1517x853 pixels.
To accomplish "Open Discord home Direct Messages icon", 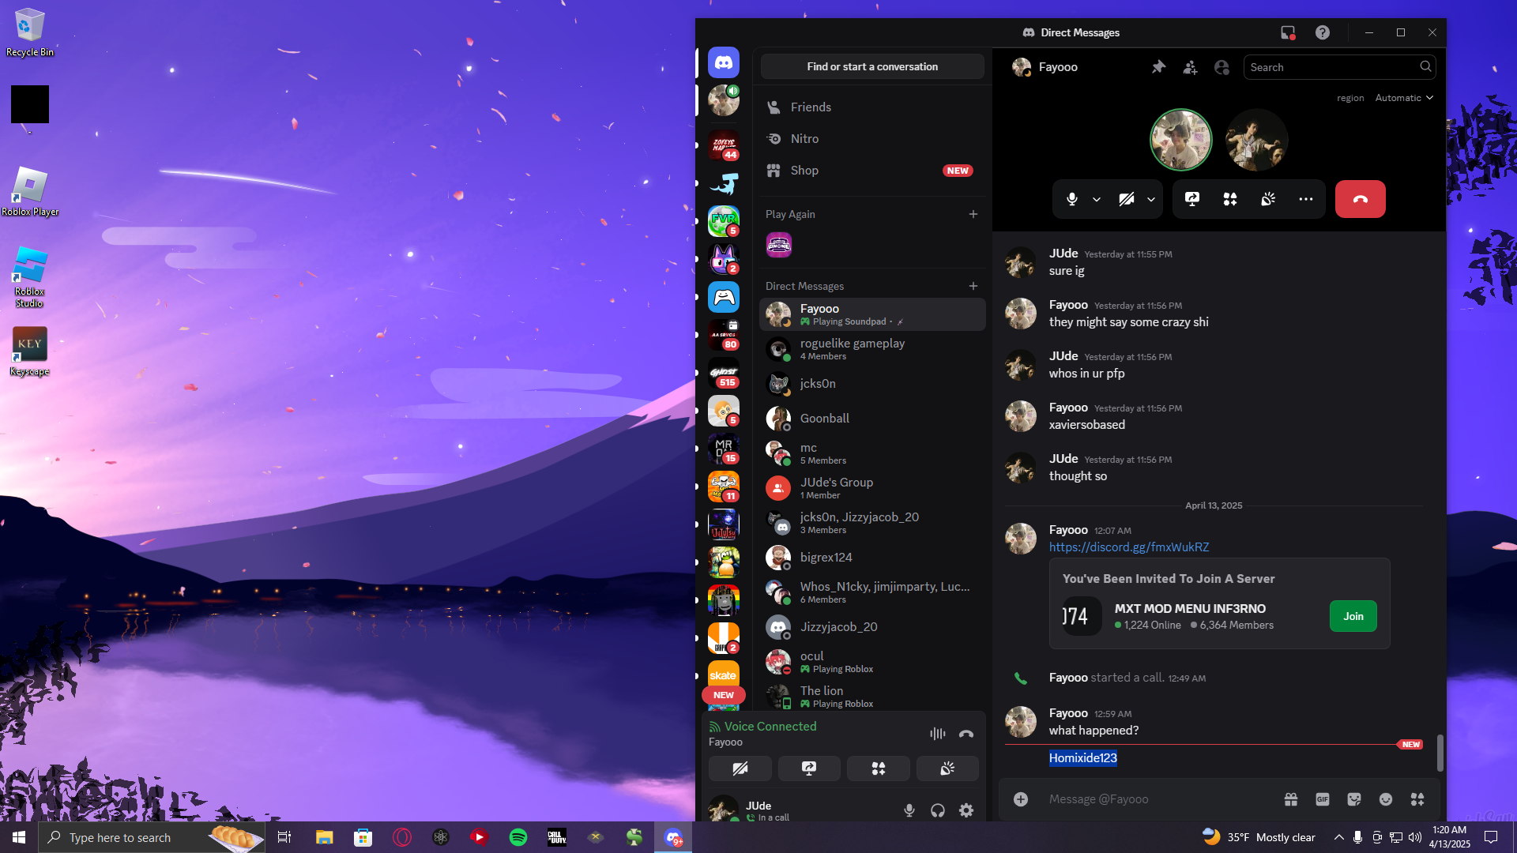I will coord(724,62).
